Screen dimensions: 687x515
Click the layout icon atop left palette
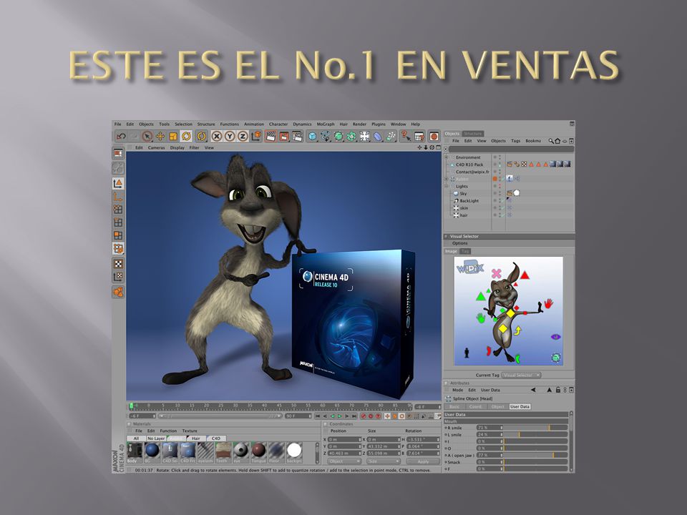coord(118,153)
